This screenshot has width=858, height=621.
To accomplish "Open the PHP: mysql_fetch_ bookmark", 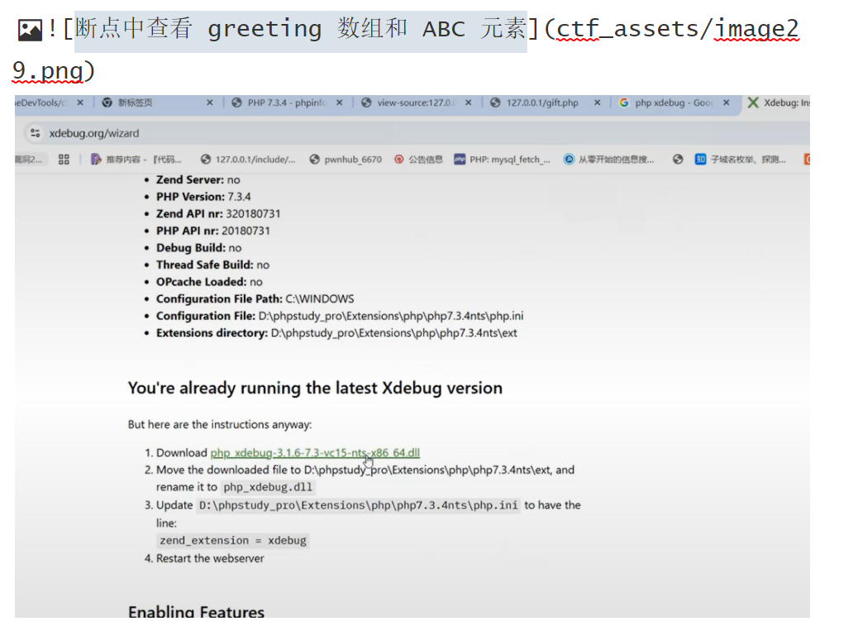I will pyautogui.click(x=503, y=160).
